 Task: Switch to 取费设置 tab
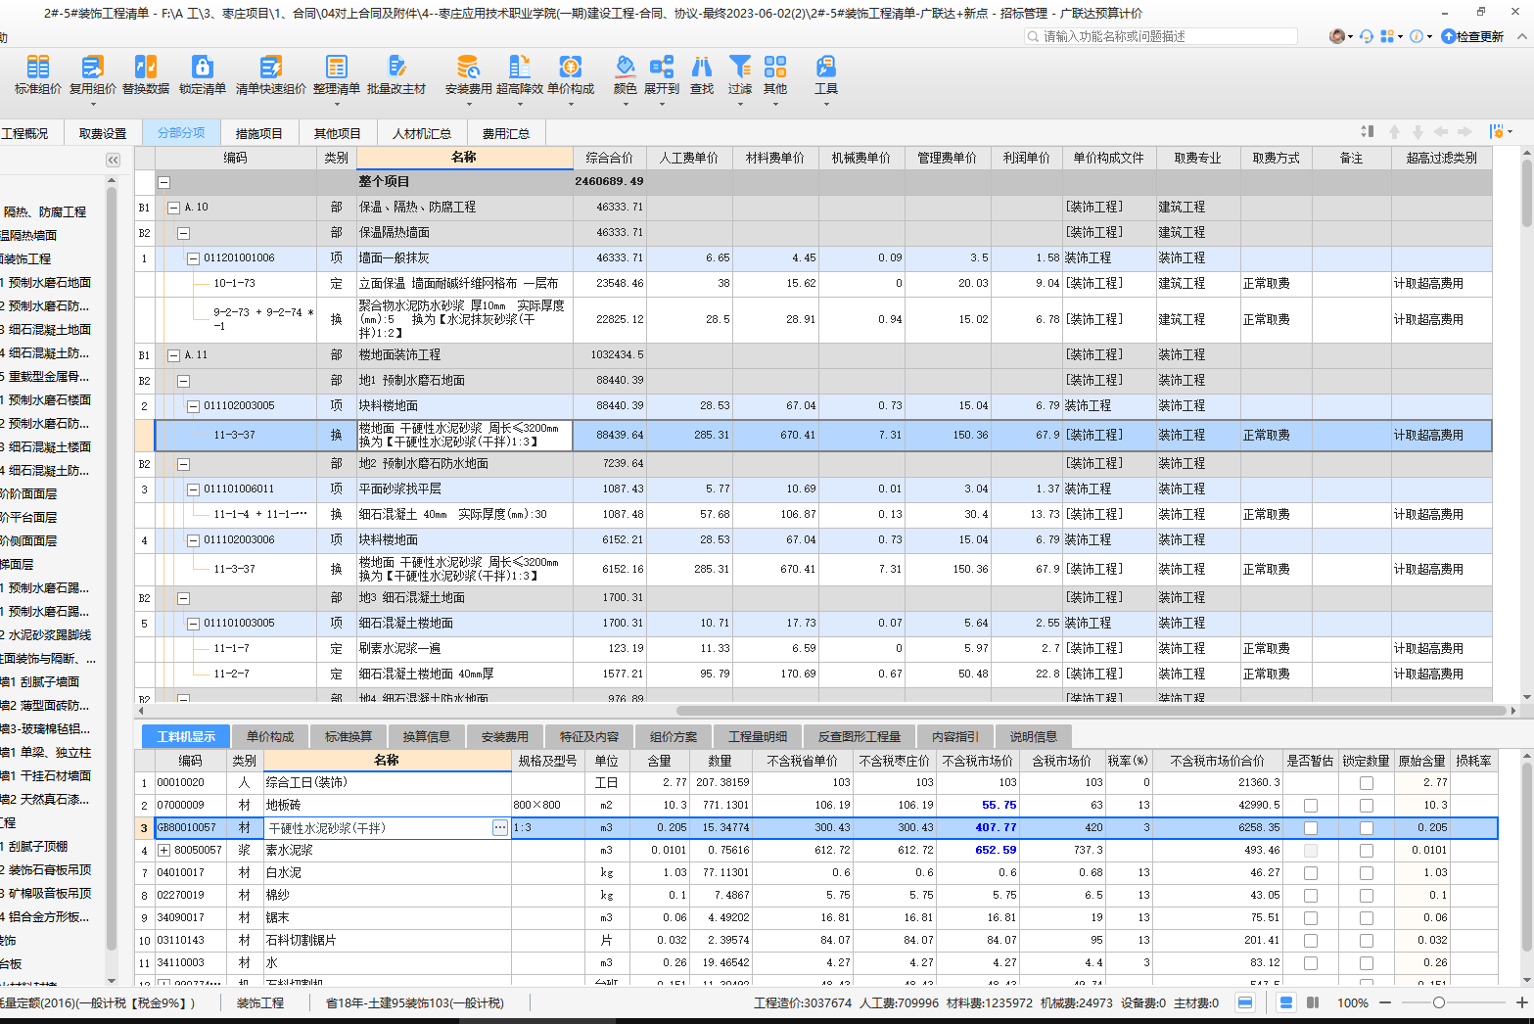click(103, 133)
